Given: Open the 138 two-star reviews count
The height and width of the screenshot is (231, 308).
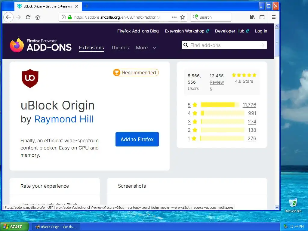Looking at the screenshot, I should click(x=252, y=130).
